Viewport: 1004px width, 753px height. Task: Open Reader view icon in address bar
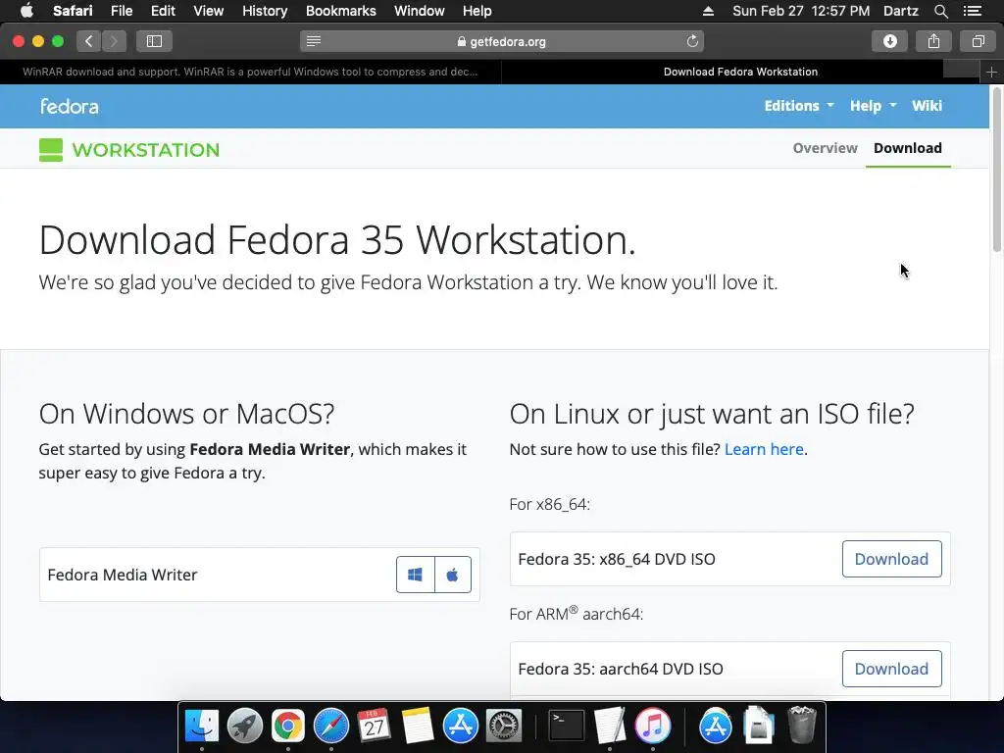pyautogui.click(x=313, y=41)
